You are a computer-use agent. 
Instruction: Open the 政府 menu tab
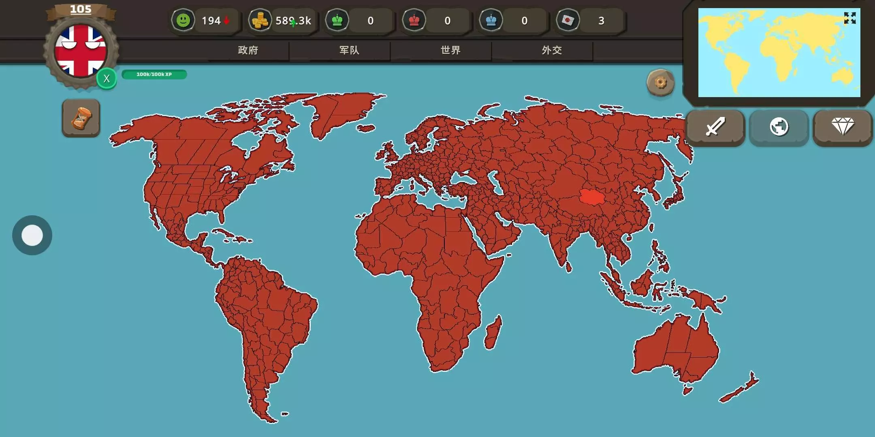(248, 50)
